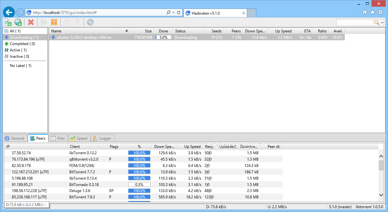Select peer row 5.196.88.106
The height and width of the screenshot is (212, 388).
(x=143, y=178)
